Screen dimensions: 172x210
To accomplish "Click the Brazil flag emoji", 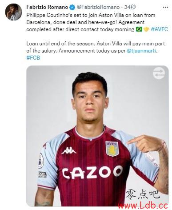I will coord(139,29).
